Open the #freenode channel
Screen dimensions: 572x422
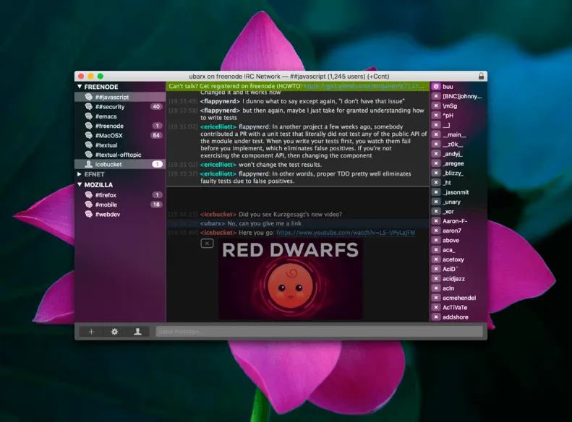coord(120,126)
